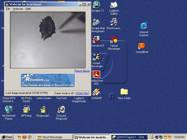Launch IncrediMail envelope from quick launch
Screen dimensions: 187x140
(25, 137)
